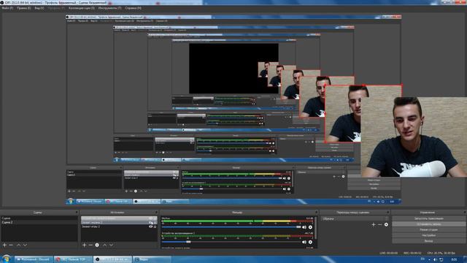Image resolution: width=467 pixels, height=263 pixels.
Task: Switch to the OBS taskbar button
Action: pos(112,259)
